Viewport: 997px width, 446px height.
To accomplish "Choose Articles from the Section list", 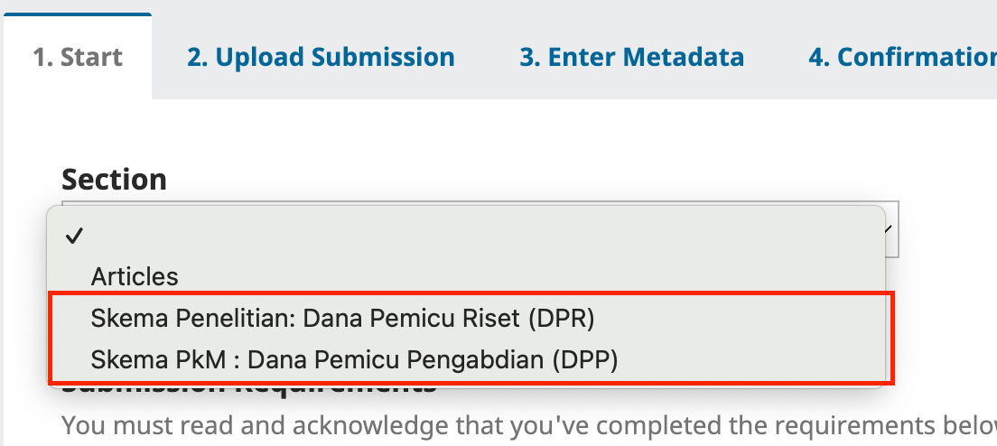I will tap(135, 276).
